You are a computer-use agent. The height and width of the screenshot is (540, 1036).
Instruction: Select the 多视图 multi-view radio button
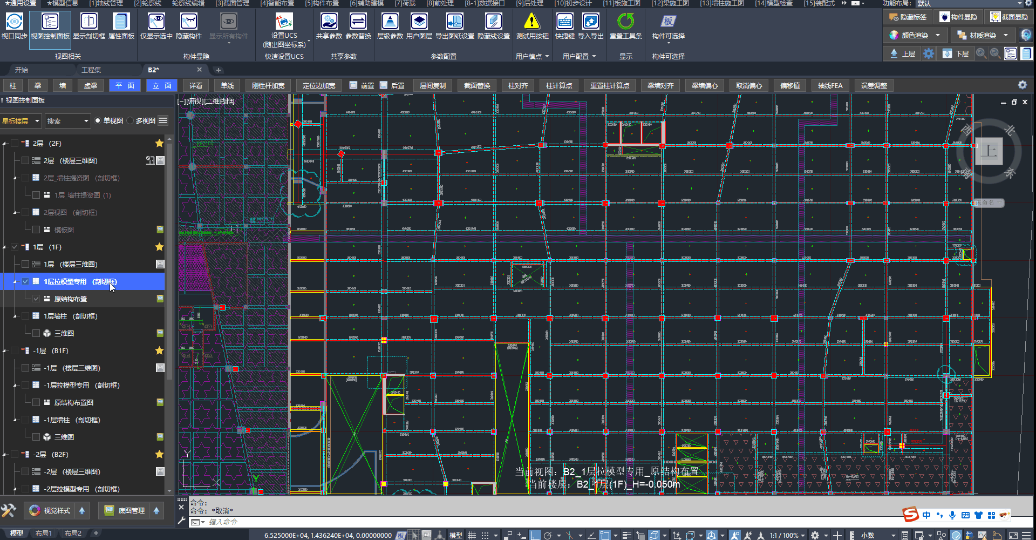tap(131, 121)
